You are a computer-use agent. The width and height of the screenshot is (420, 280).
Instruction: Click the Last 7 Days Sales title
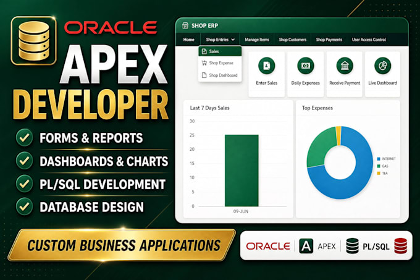210,108
